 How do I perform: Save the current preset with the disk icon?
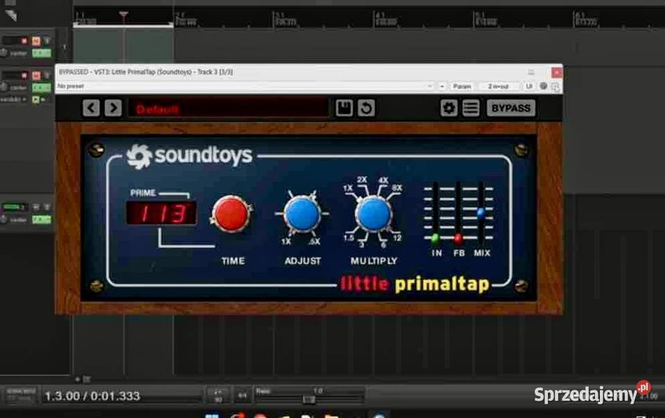344,107
